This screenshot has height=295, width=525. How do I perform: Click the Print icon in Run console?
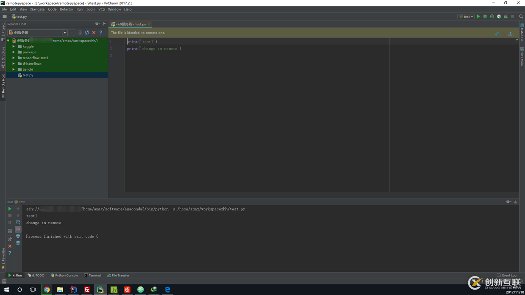(18, 236)
